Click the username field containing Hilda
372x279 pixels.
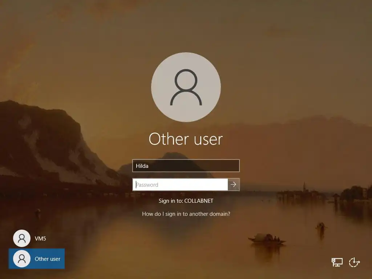(186, 166)
